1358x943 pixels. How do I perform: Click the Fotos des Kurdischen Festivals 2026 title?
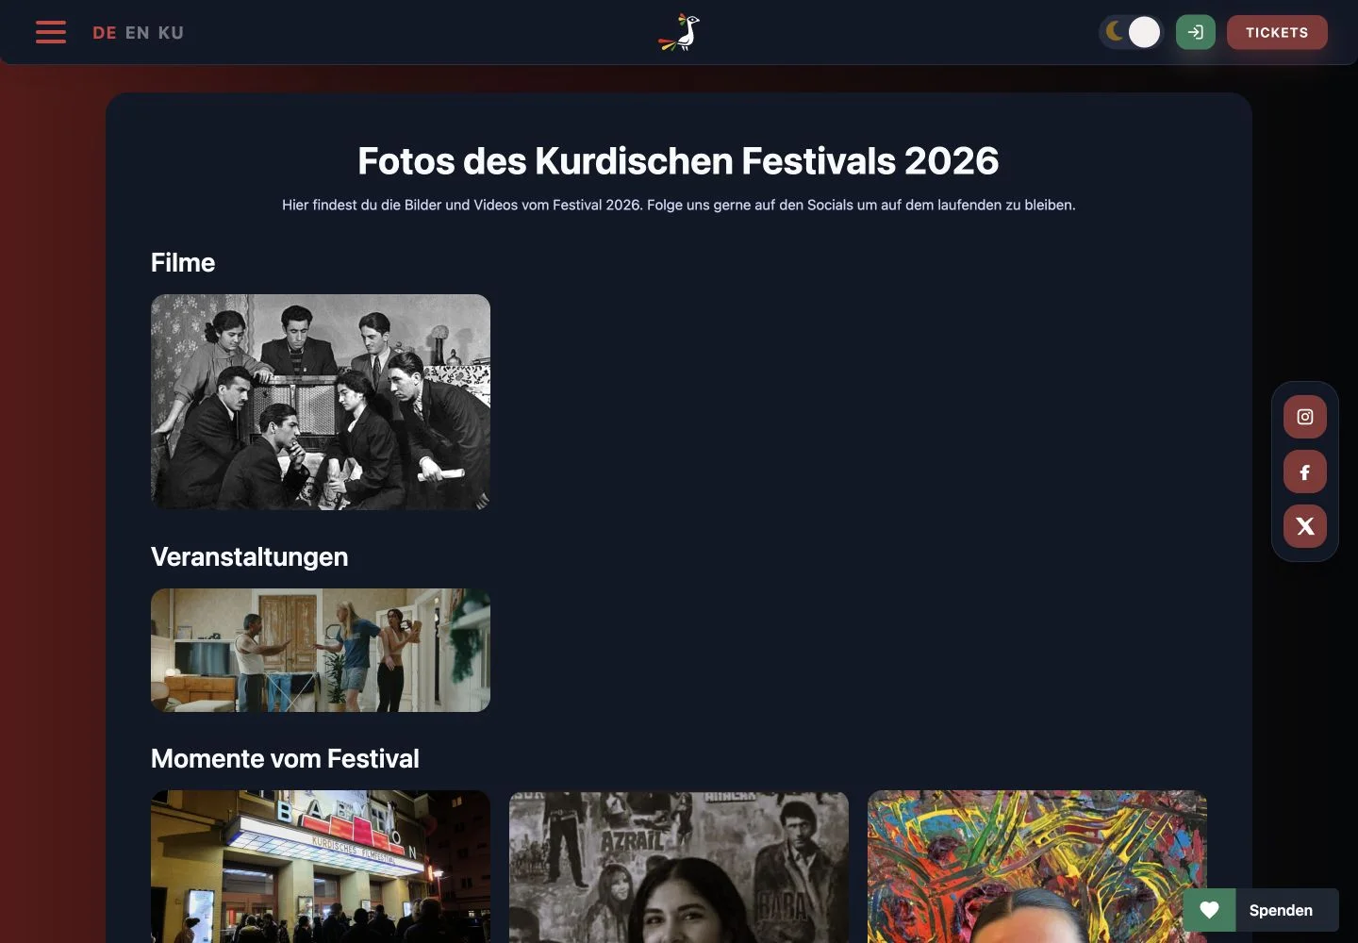[x=678, y=161]
